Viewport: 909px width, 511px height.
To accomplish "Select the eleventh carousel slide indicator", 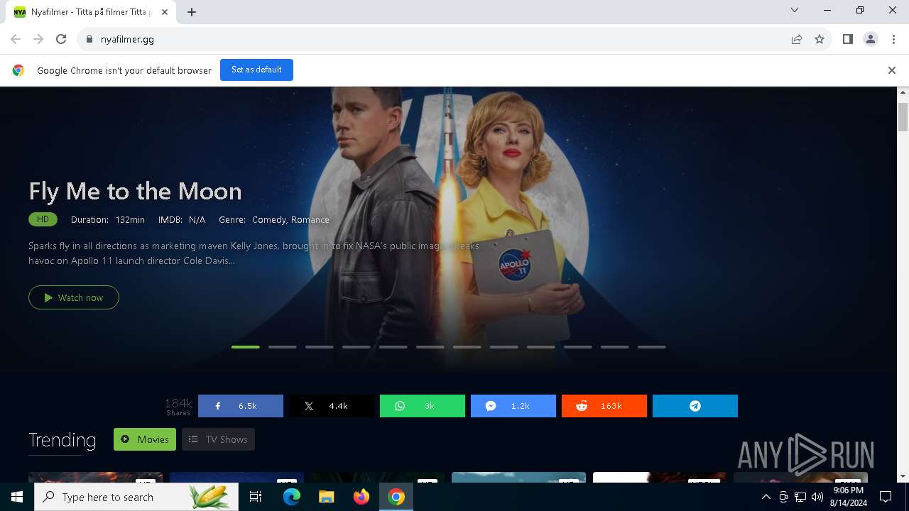I will tap(615, 347).
